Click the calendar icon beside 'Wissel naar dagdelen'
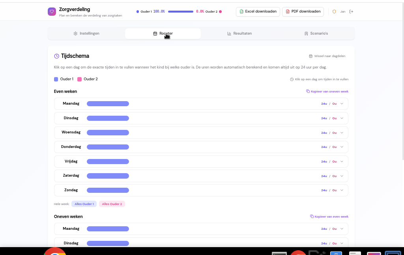 (x=310, y=56)
